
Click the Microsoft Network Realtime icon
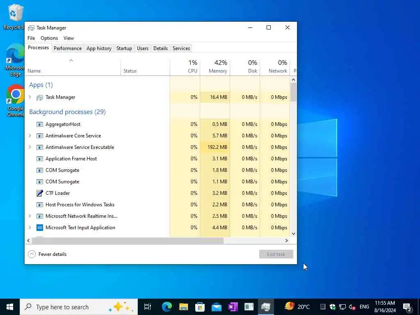[40, 216]
